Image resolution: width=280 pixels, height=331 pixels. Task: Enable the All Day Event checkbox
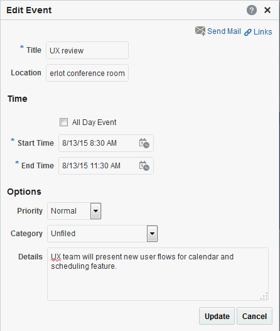[63, 122]
